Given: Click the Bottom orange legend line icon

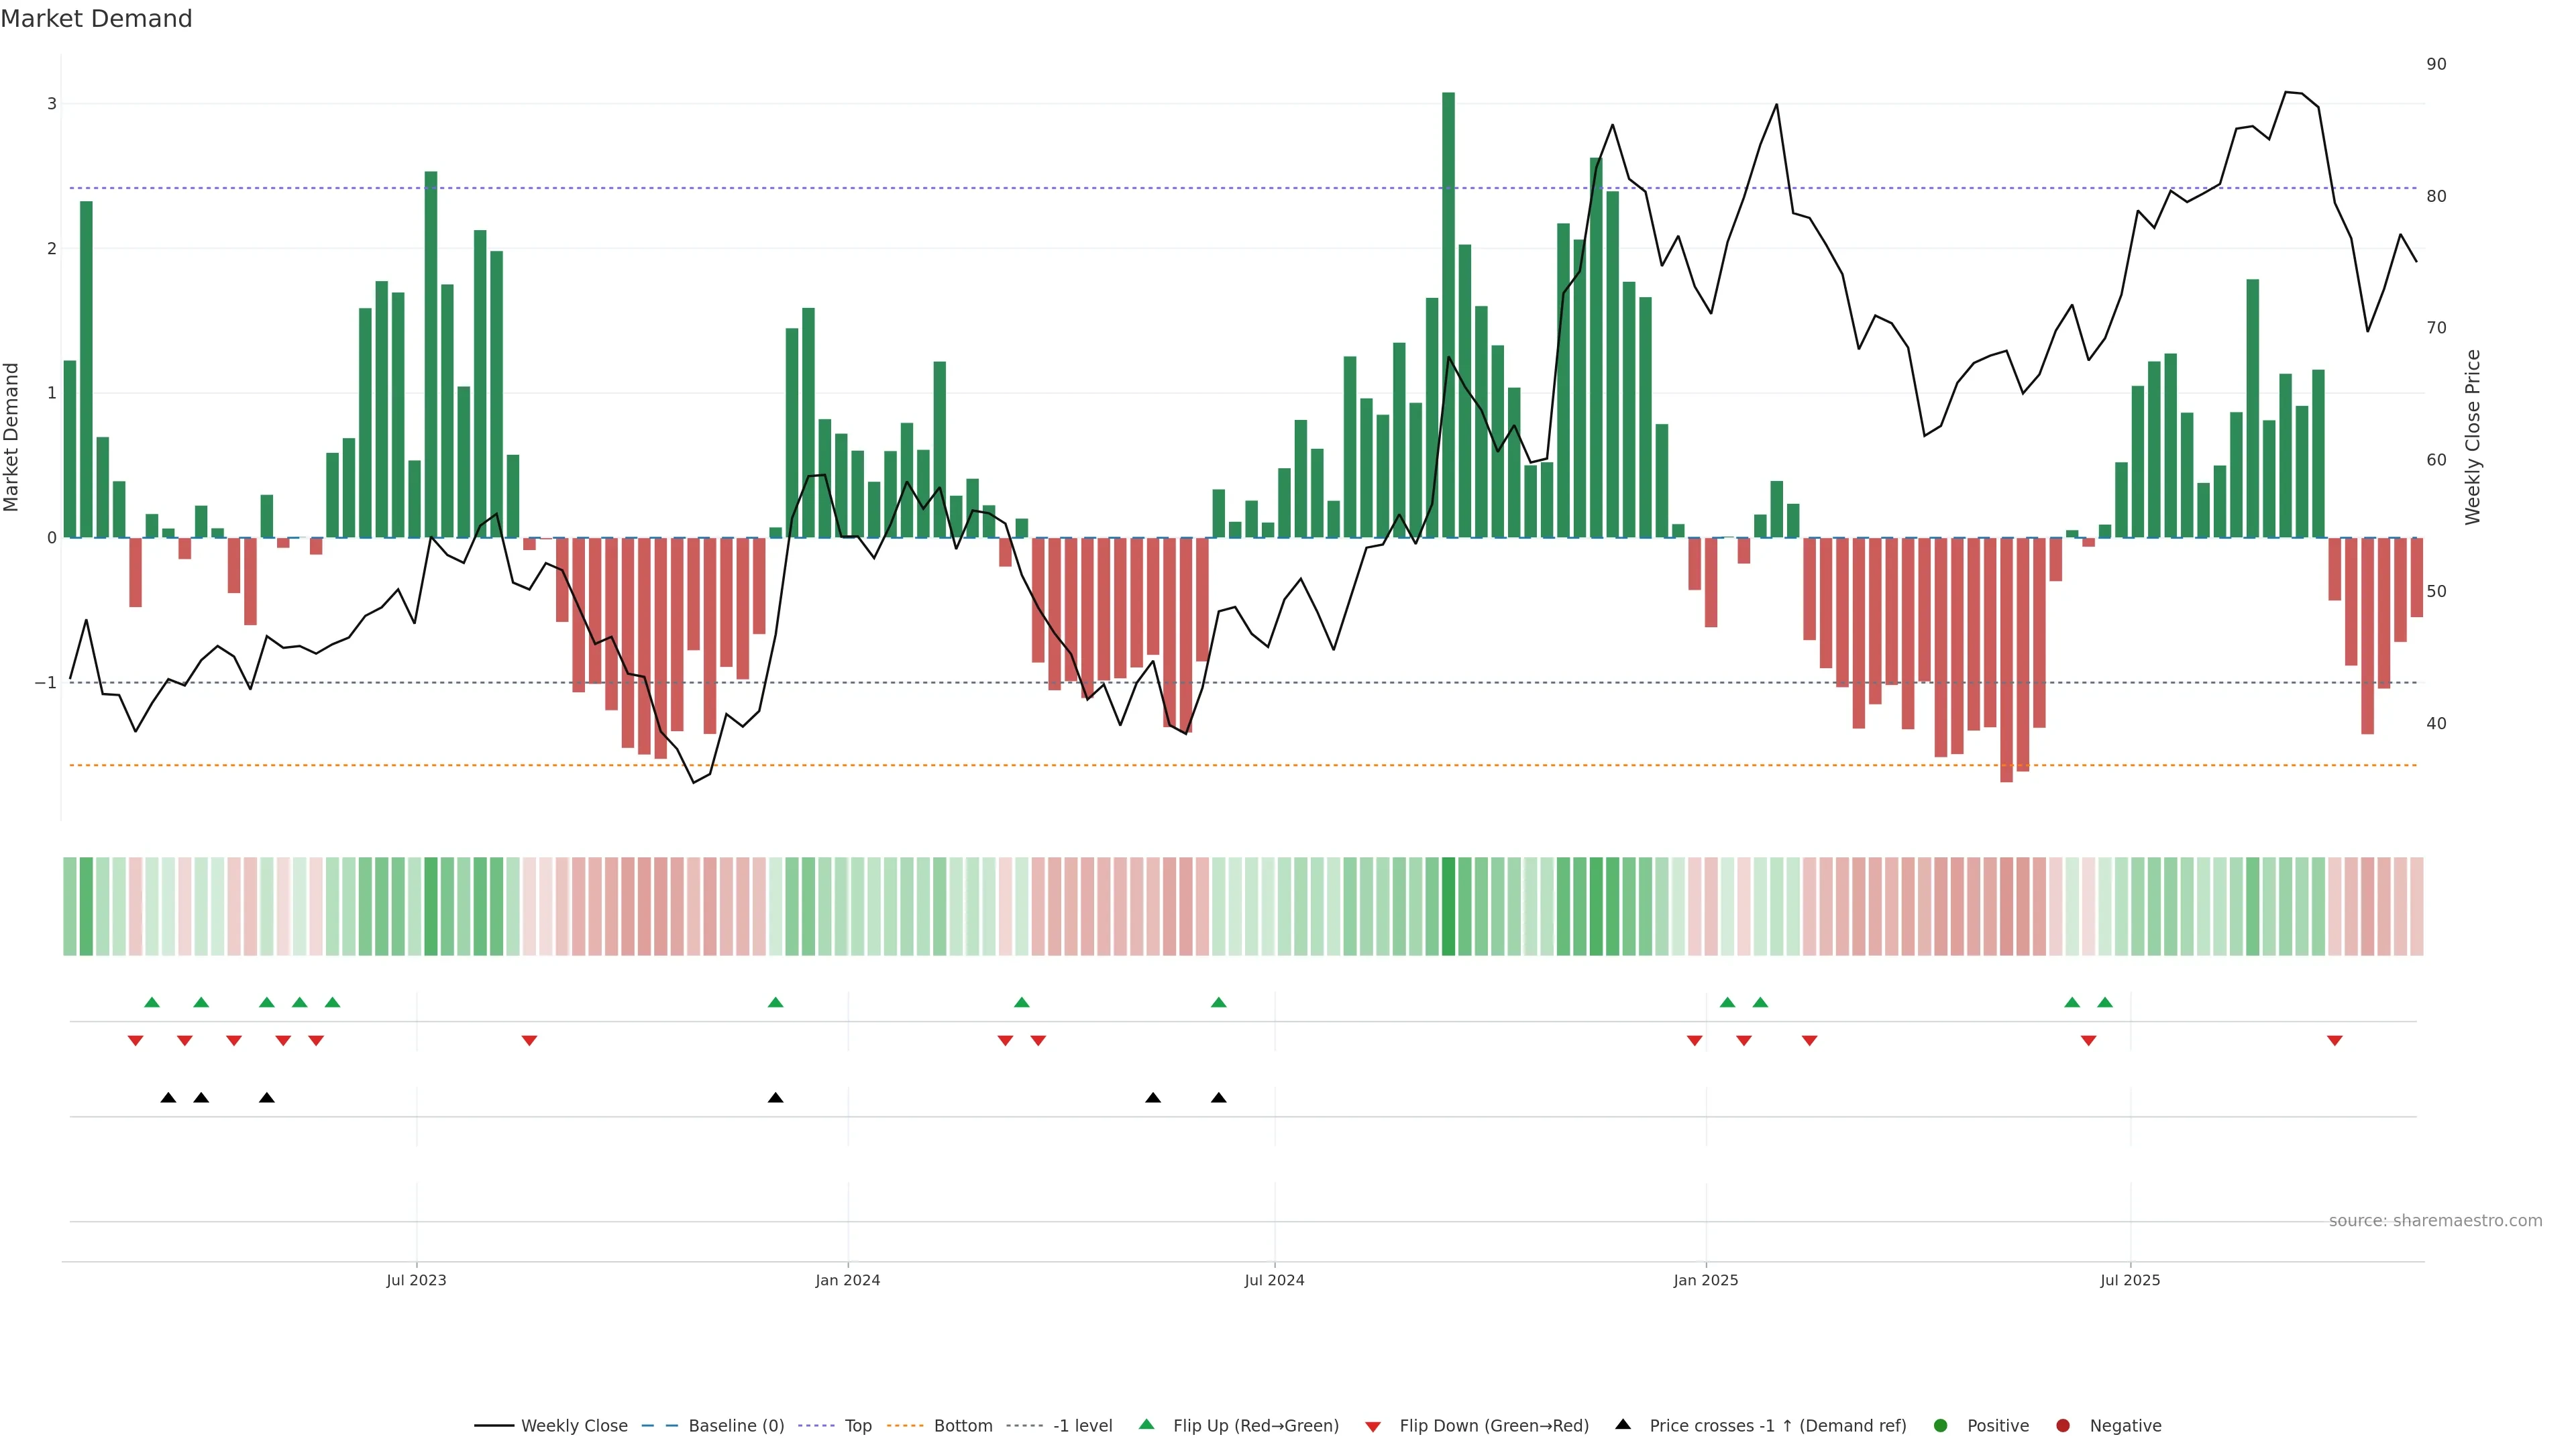Looking at the screenshot, I should (x=904, y=1426).
